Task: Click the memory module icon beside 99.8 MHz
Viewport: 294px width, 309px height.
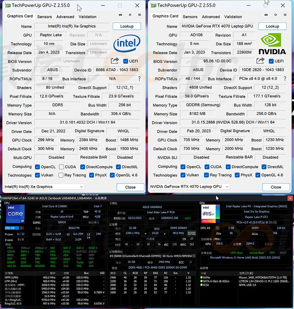Action: point(191,233)
